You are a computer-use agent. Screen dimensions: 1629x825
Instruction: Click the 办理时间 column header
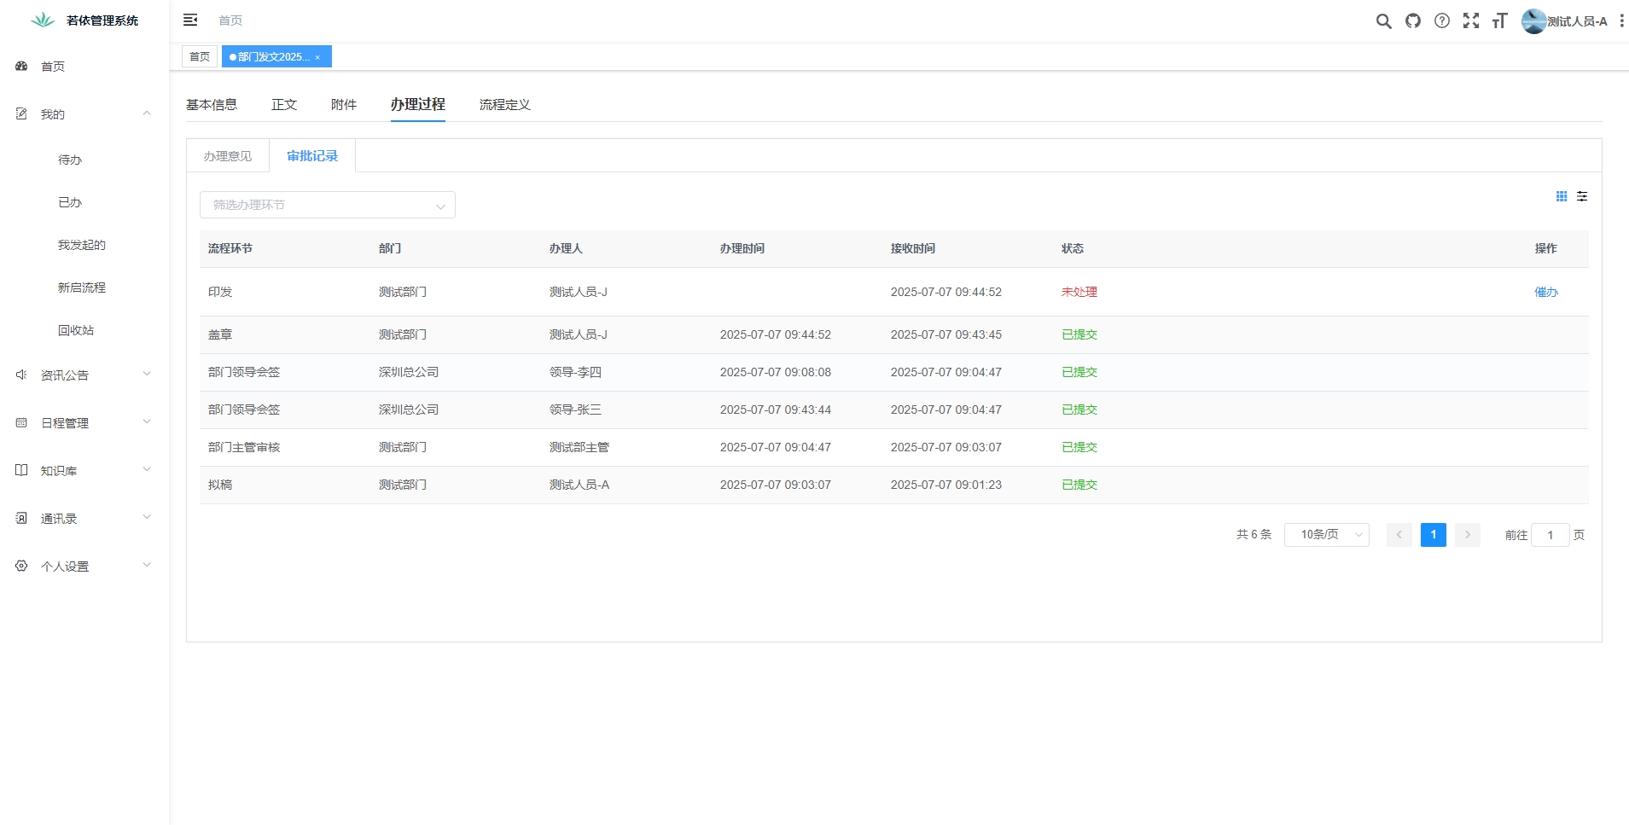pyautogui.click(x=742, y=248)
